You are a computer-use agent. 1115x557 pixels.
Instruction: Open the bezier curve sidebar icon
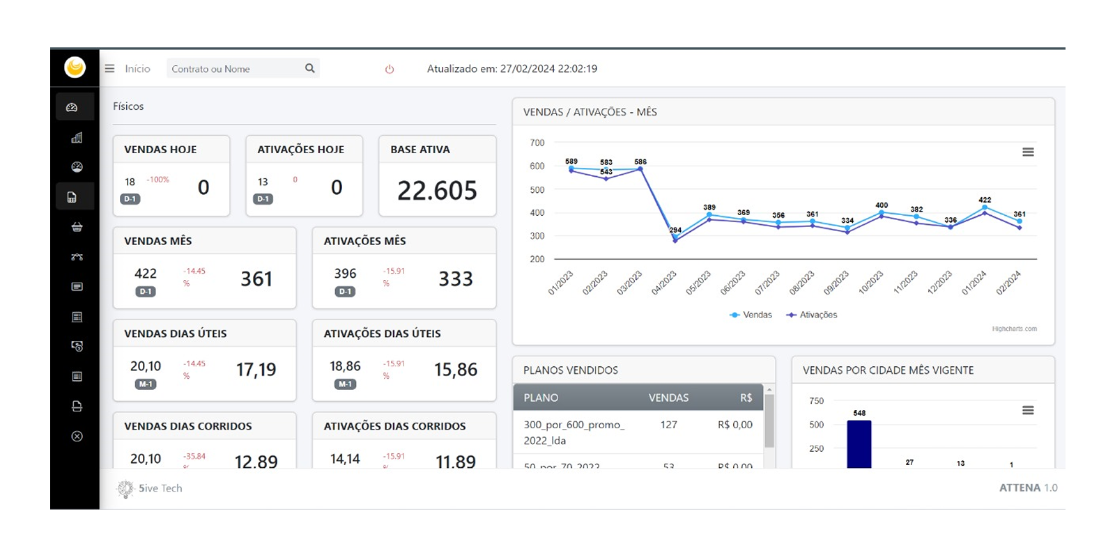point(77,257)
